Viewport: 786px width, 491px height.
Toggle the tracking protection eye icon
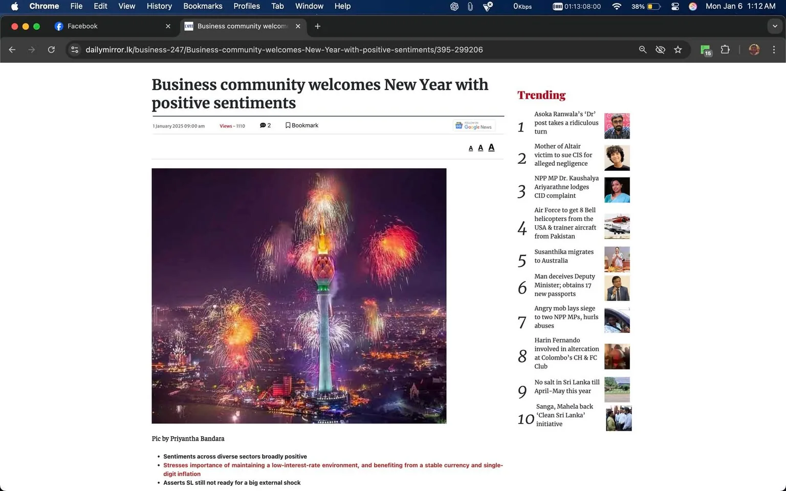[x=660, y=50]
